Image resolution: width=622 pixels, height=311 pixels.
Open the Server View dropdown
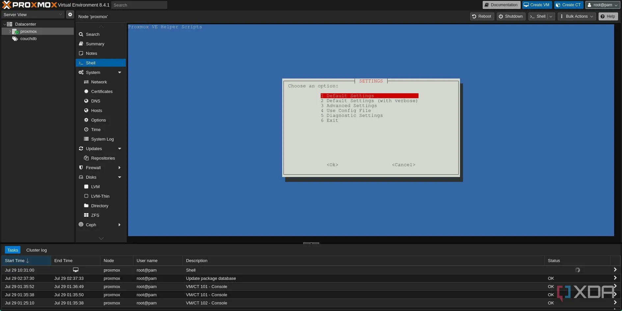point(33,14)
